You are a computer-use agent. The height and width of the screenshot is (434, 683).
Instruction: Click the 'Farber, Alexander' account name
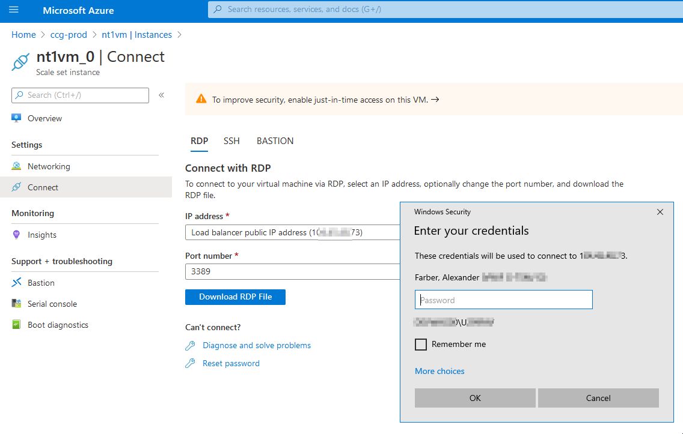click(x=447, y=277)
